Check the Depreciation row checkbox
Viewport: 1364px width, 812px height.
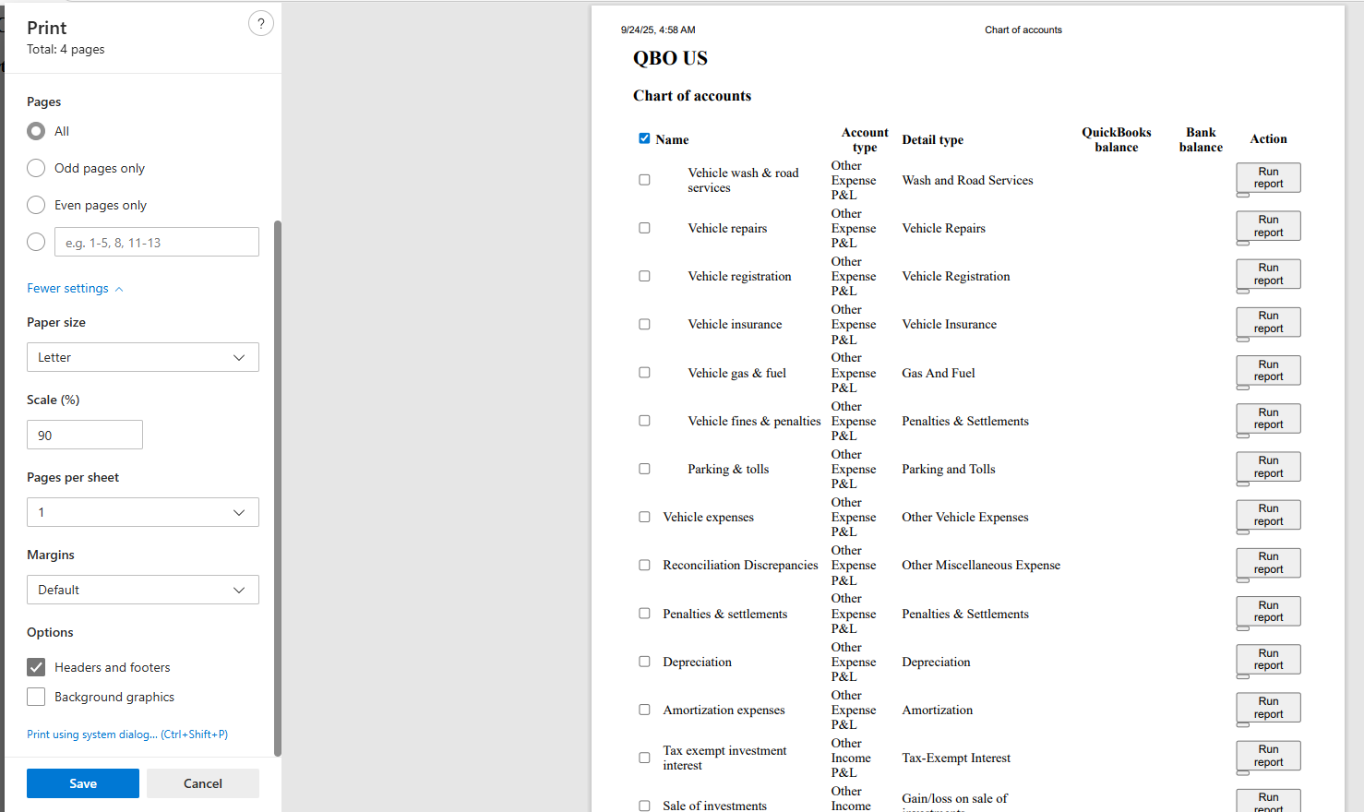pyautogui.click(x=644, y=662)
